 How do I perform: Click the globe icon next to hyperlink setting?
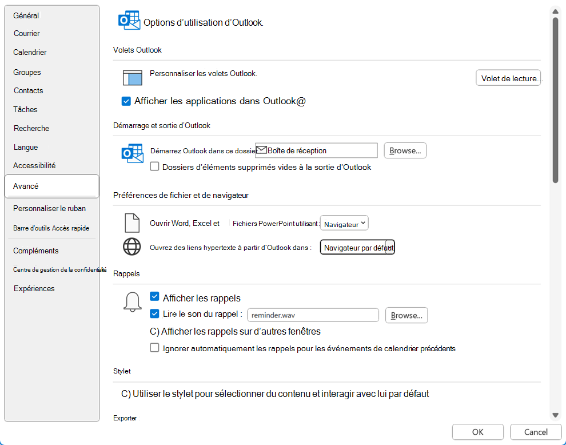131,247
